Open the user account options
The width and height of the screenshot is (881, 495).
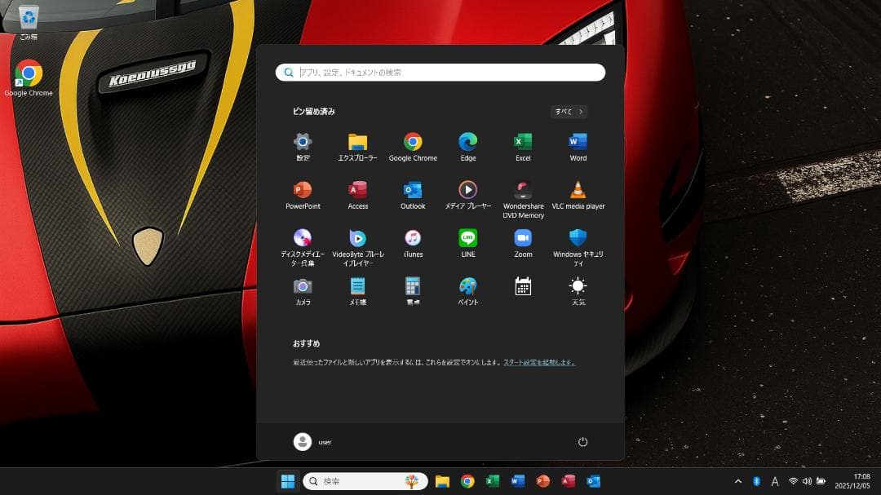312,441
